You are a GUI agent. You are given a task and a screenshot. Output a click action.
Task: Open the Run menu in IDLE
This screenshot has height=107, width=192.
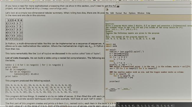[x=125, y=13]
